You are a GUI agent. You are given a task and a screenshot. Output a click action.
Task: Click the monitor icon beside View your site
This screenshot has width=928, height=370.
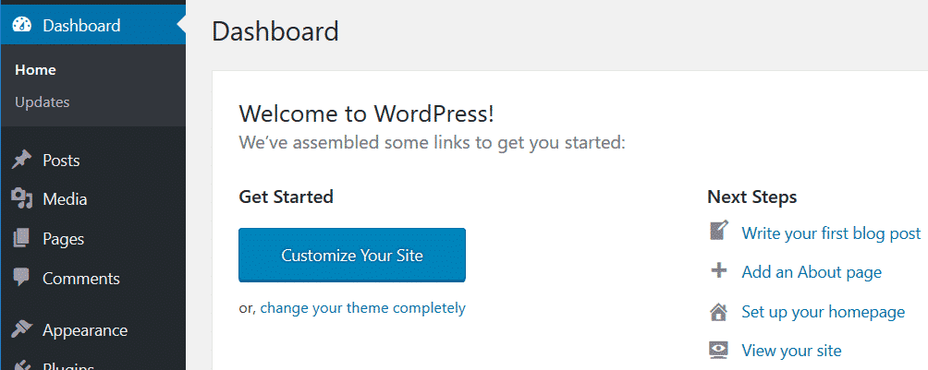(x=718, y=350)
